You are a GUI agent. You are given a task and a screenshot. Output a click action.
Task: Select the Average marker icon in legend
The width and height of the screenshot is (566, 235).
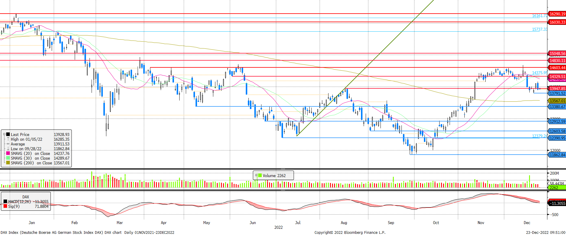8,144
